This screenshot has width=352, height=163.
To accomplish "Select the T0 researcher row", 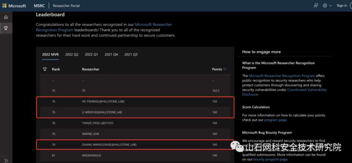I will 135,90.
